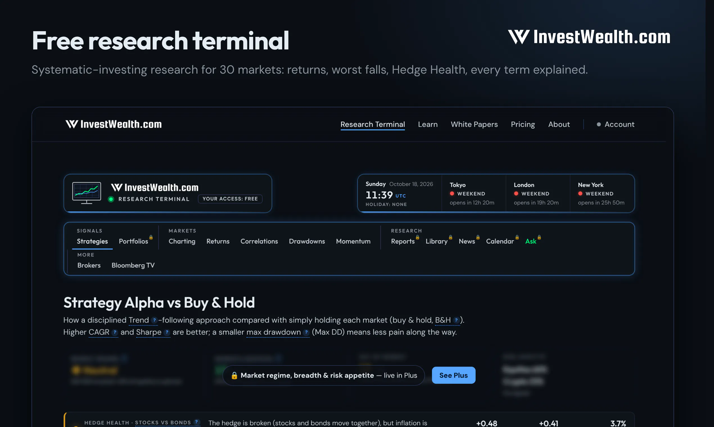Open the Correlations tab
The height and width of the screenshot is (427, 714).
259,241
